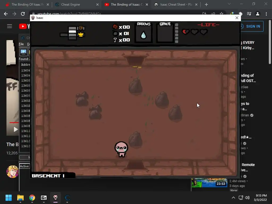Play the YouTube video
272x204 pixels.
(16, 129)
